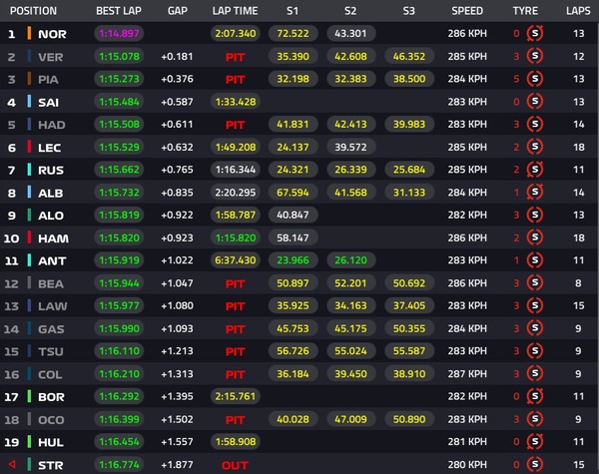This screenshot has width=599, height=474.
Task: Click the soft tyre icon for ALB
Action: point(534,193)
